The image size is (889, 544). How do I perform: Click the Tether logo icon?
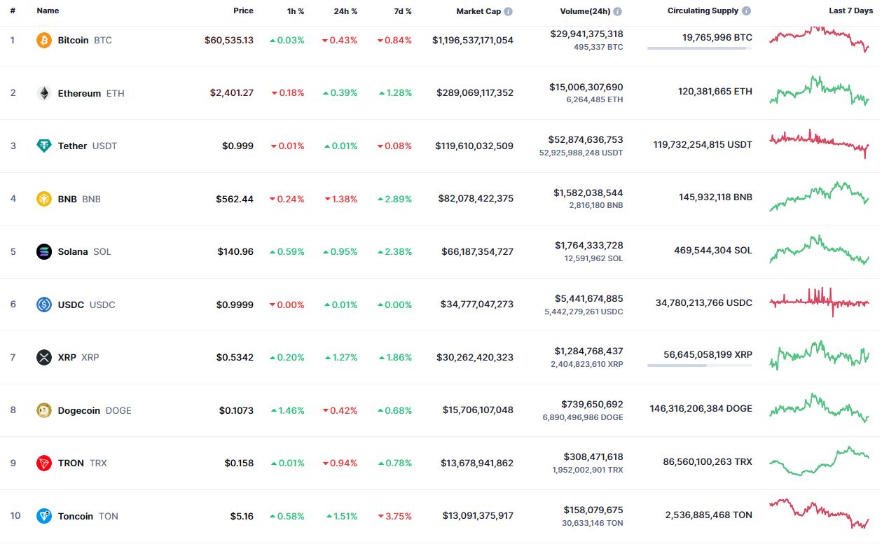(x=44, y=146)
